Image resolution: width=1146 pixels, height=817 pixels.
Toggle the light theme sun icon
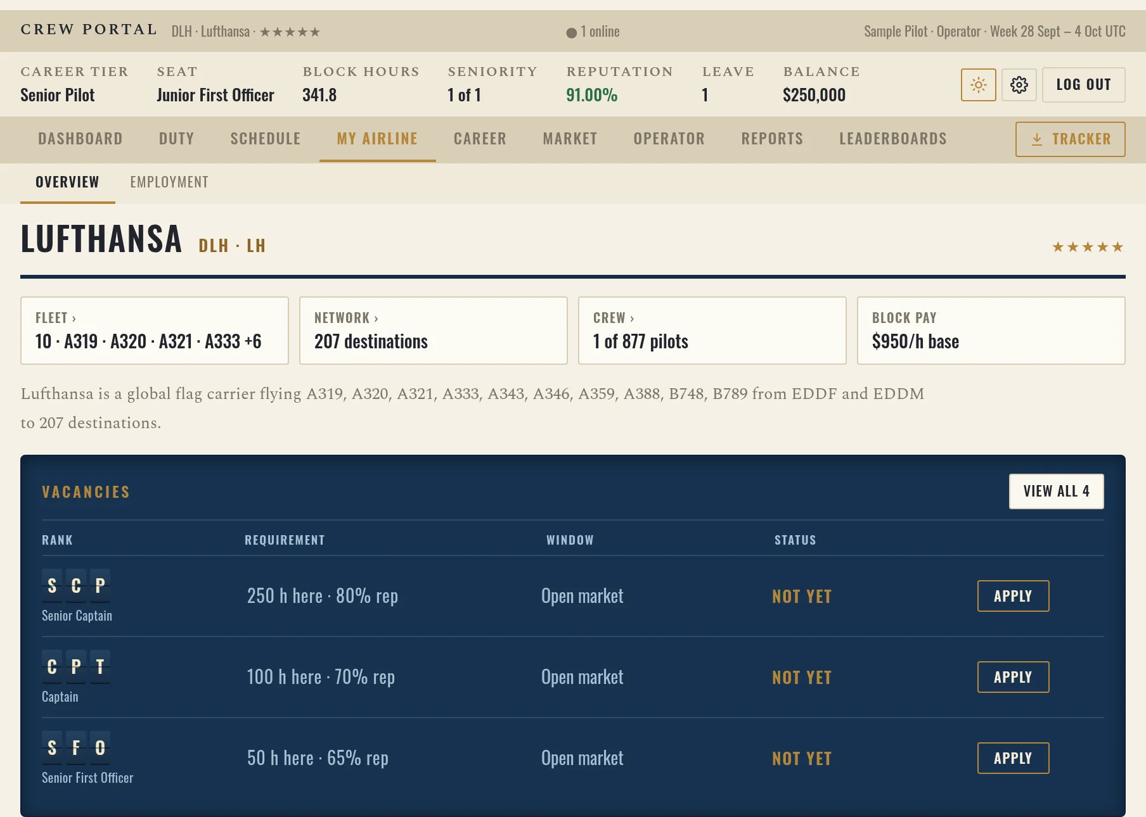[979, 85]
